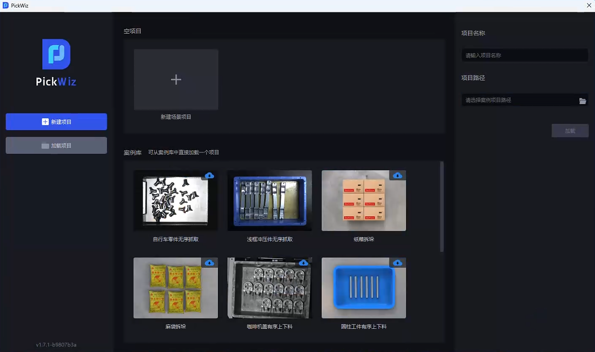Click cloud download icon on 纸箱拆垛

tap(397, 176)
